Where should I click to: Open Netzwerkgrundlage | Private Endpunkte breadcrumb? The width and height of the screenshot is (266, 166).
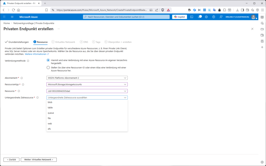[34, 23]
